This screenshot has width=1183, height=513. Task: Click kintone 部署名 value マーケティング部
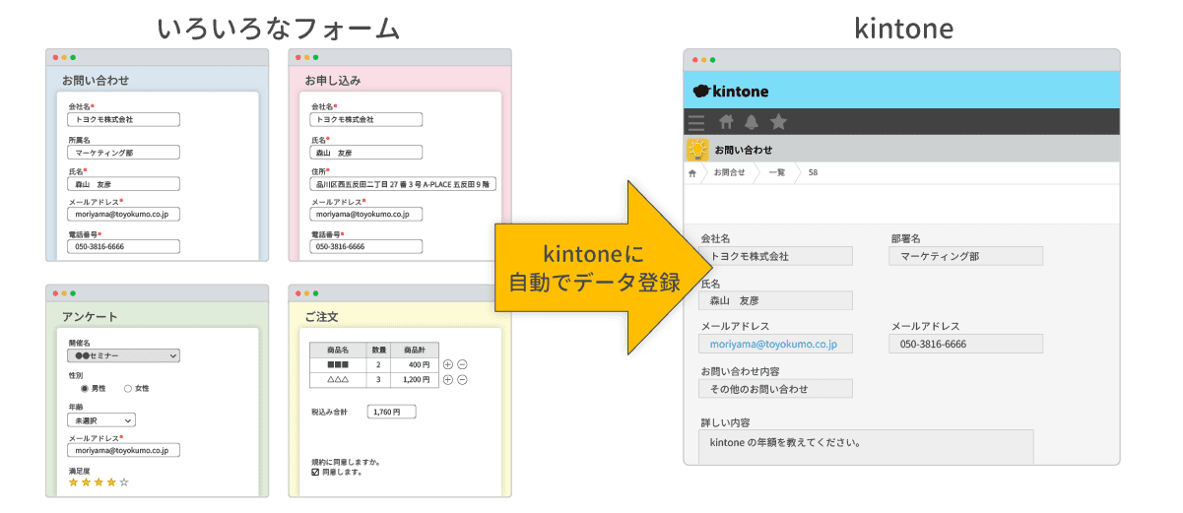pyautogui.click(x=965, y=256)
